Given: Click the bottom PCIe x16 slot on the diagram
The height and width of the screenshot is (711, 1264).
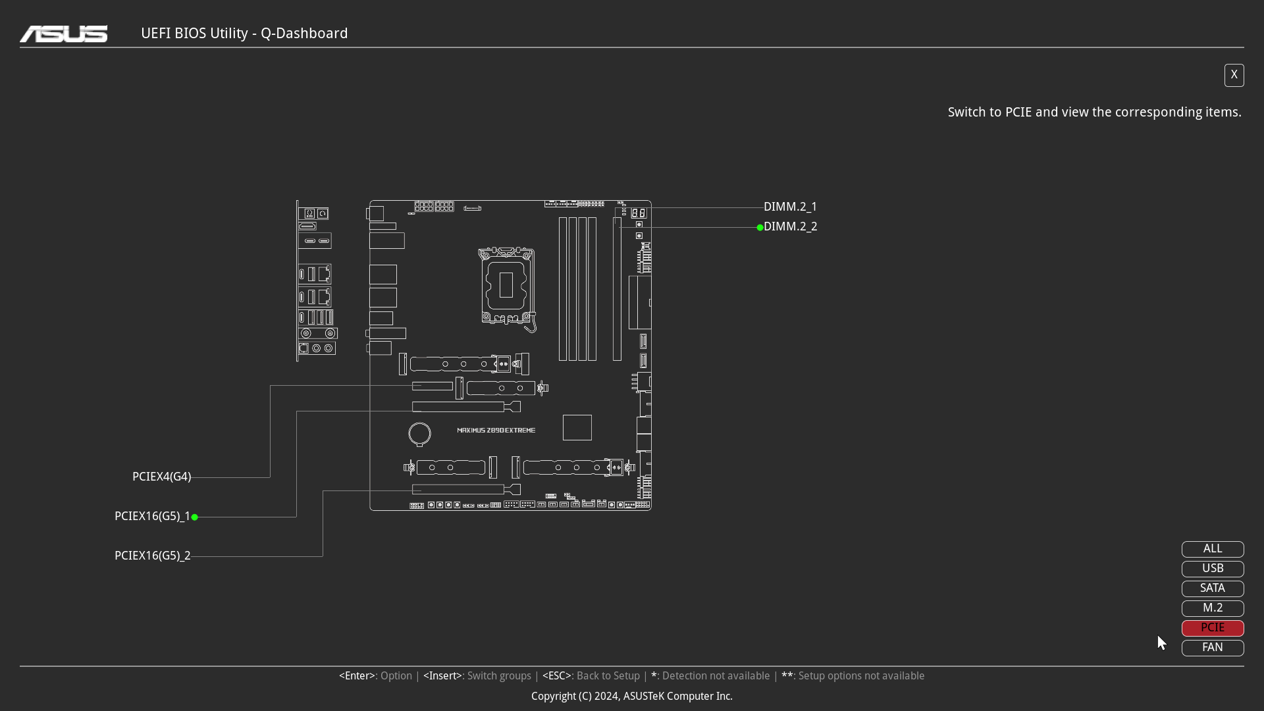Looking at the screenshot, I should pyautogui.click(x=466, y=489).
